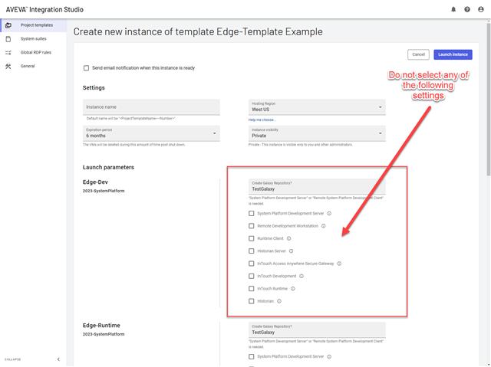Check the Historian option under Edge-Dev

(251, 301)
